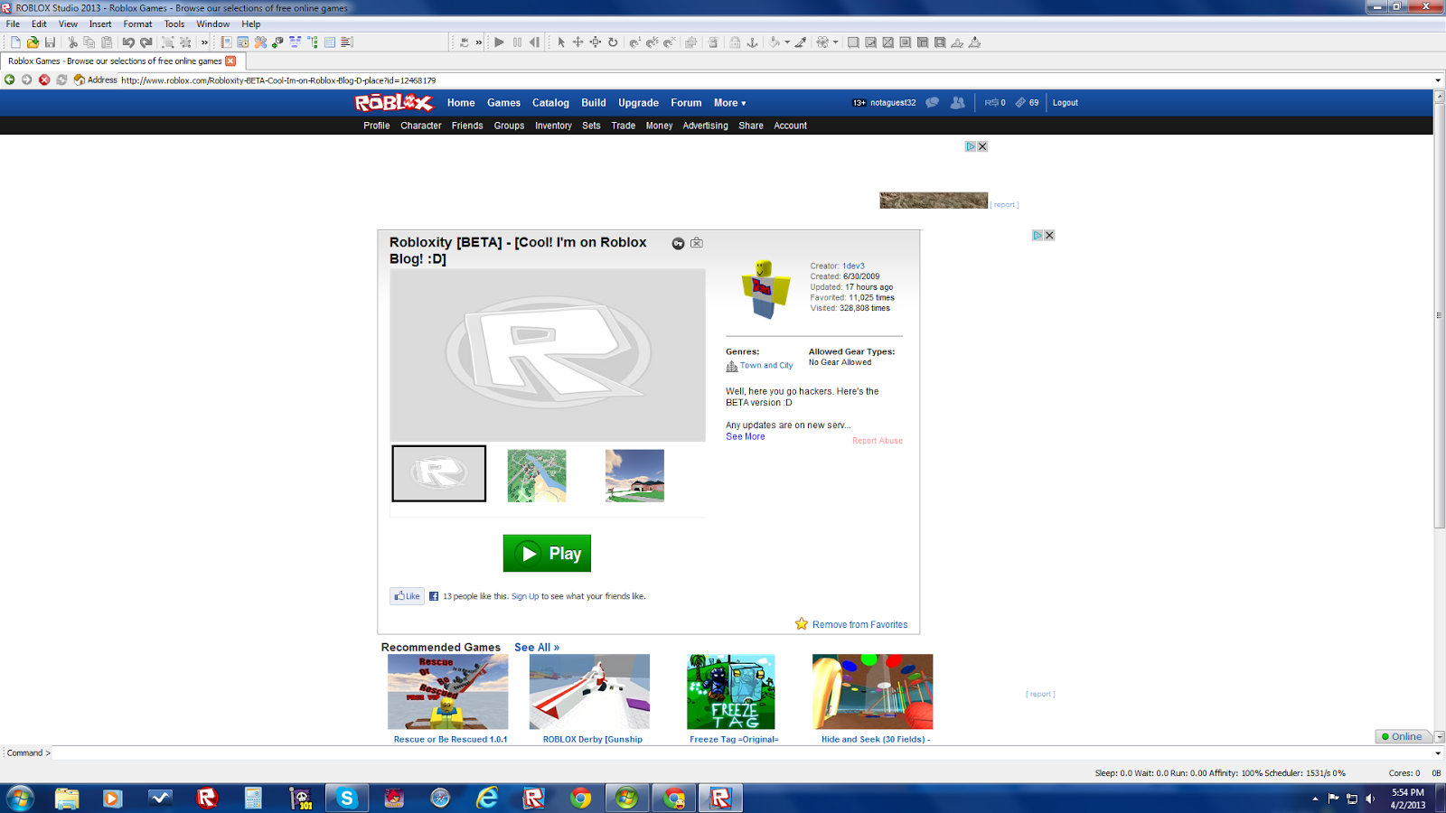
Task: Open the Format menu
Action: [137, 24]
